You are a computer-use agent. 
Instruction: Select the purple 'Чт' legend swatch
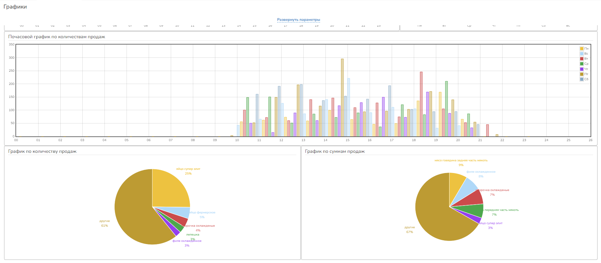click(x=581, y=69)
